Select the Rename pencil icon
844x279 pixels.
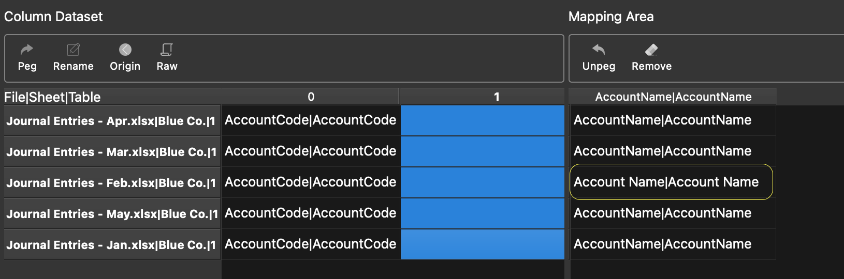73,50
